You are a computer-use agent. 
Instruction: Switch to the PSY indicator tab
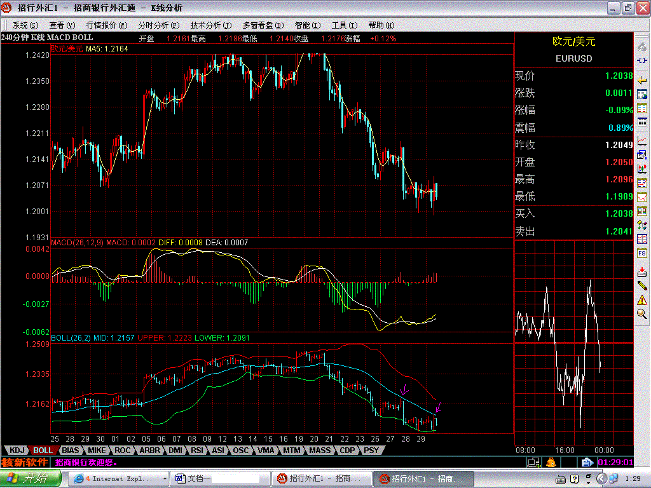pyautogui.click(x=371, y=451)
